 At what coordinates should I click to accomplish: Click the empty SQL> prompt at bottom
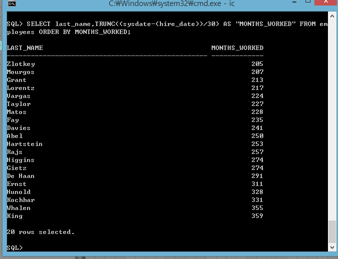coord(15,248)
